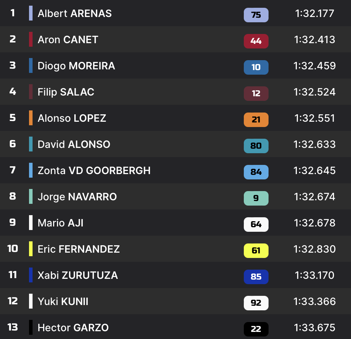Open Mario Aji rider name link
This screenshot has height=339, width=351.
(61, 223)
